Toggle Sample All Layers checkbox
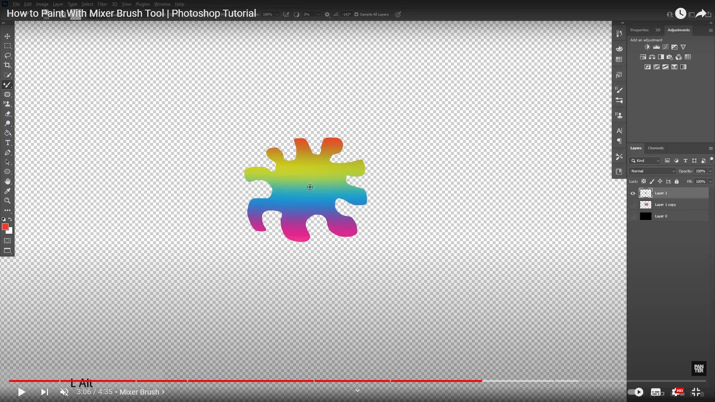Viewport: 715px width, 402px height. pos(356,15)
